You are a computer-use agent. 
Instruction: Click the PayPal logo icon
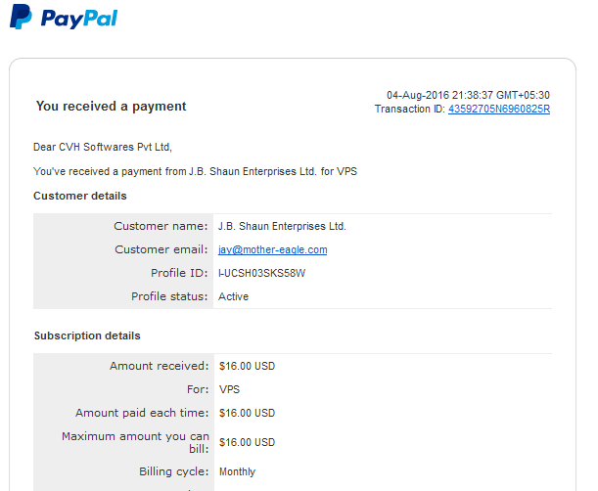coord(21,17)
